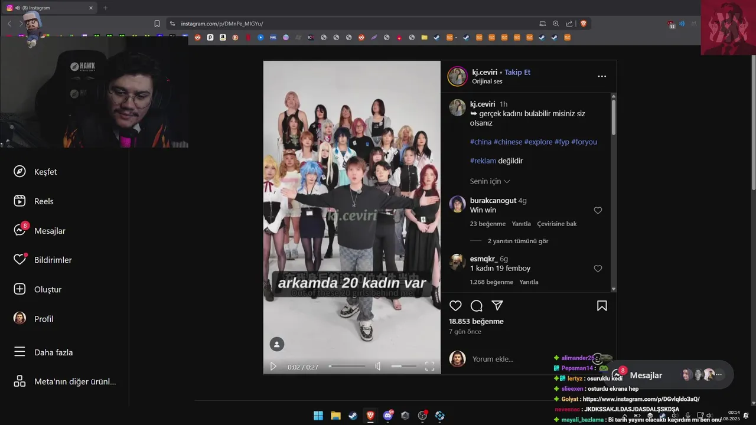The height and width of the screenshot is (425, 756).
Task: Open Steam from taskbar
Action: [353, 416]
